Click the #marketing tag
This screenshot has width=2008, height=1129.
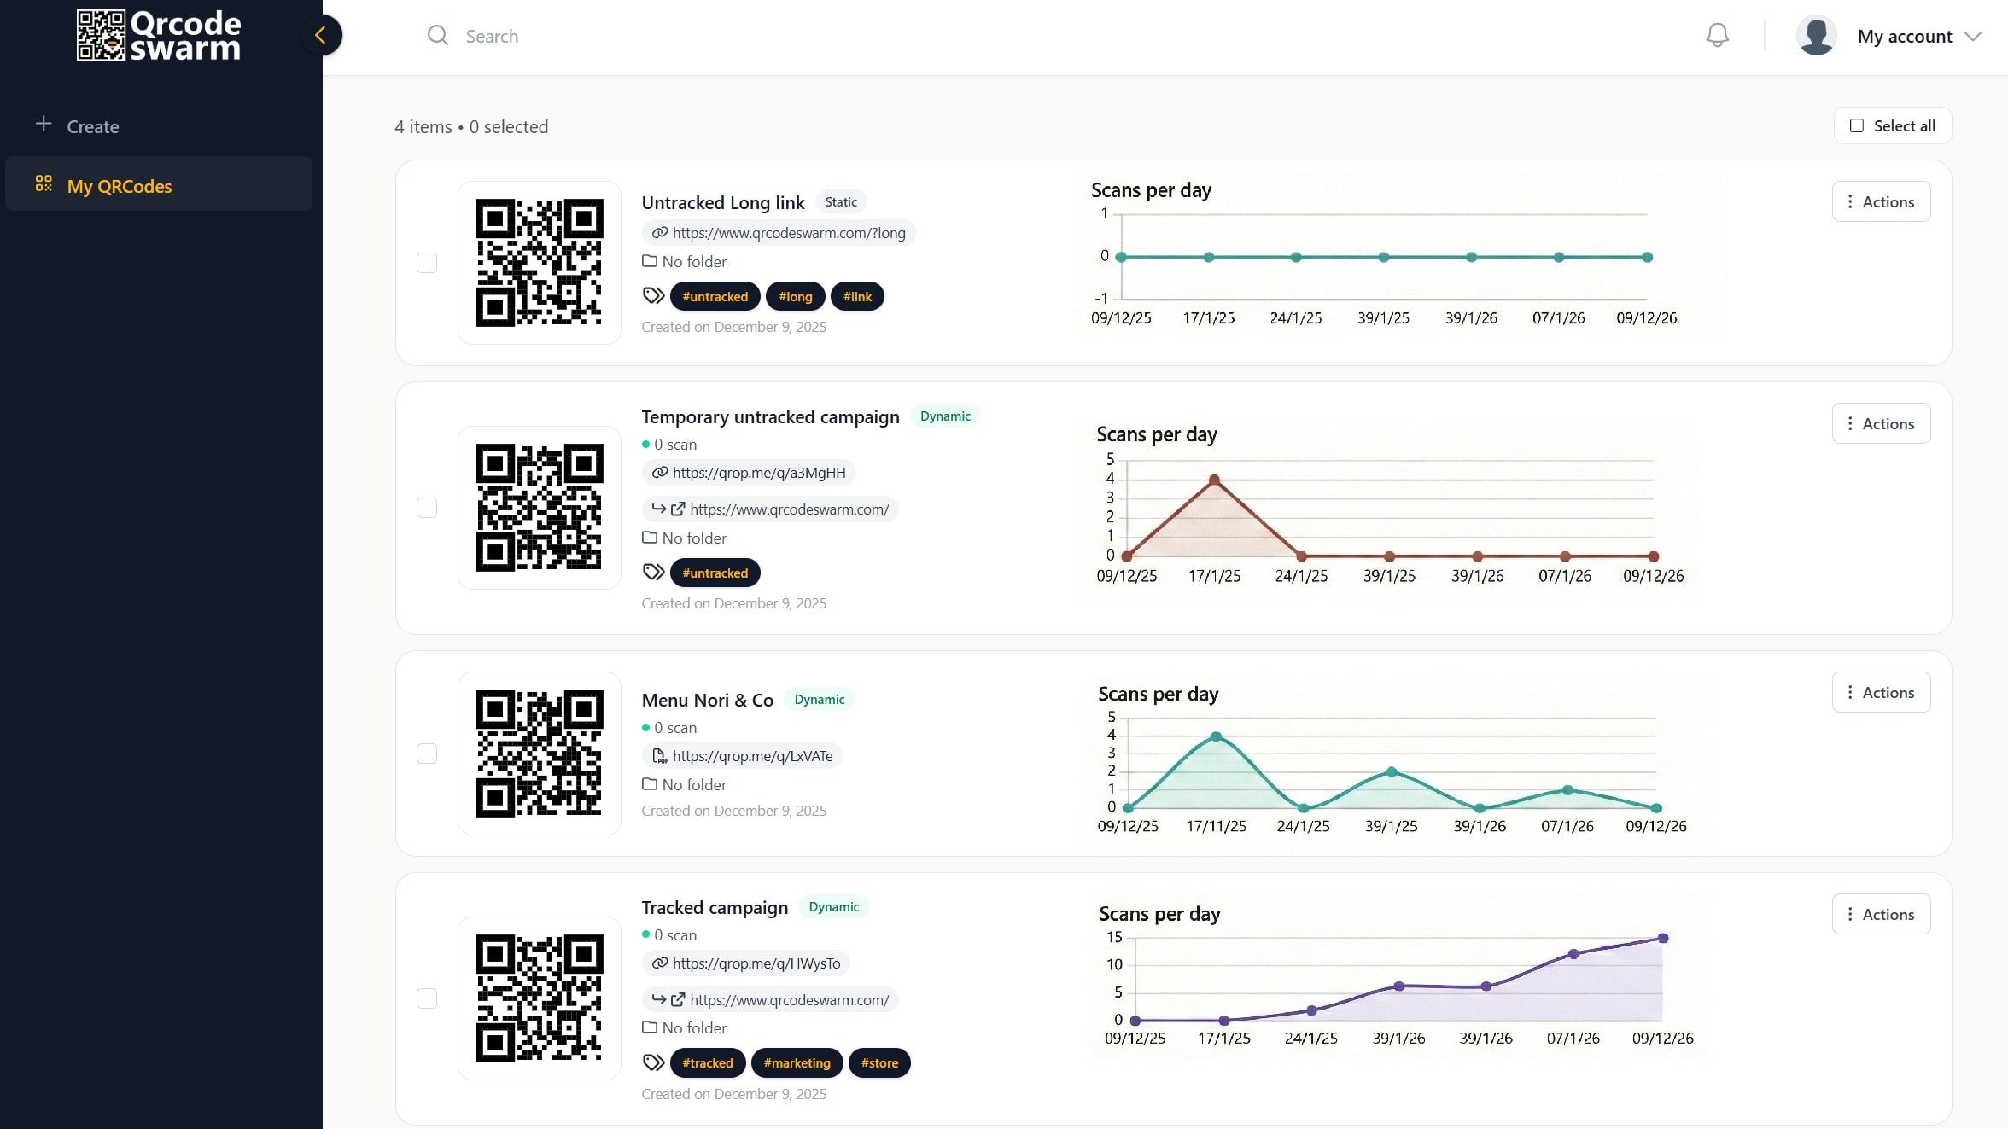point(797,1062)
